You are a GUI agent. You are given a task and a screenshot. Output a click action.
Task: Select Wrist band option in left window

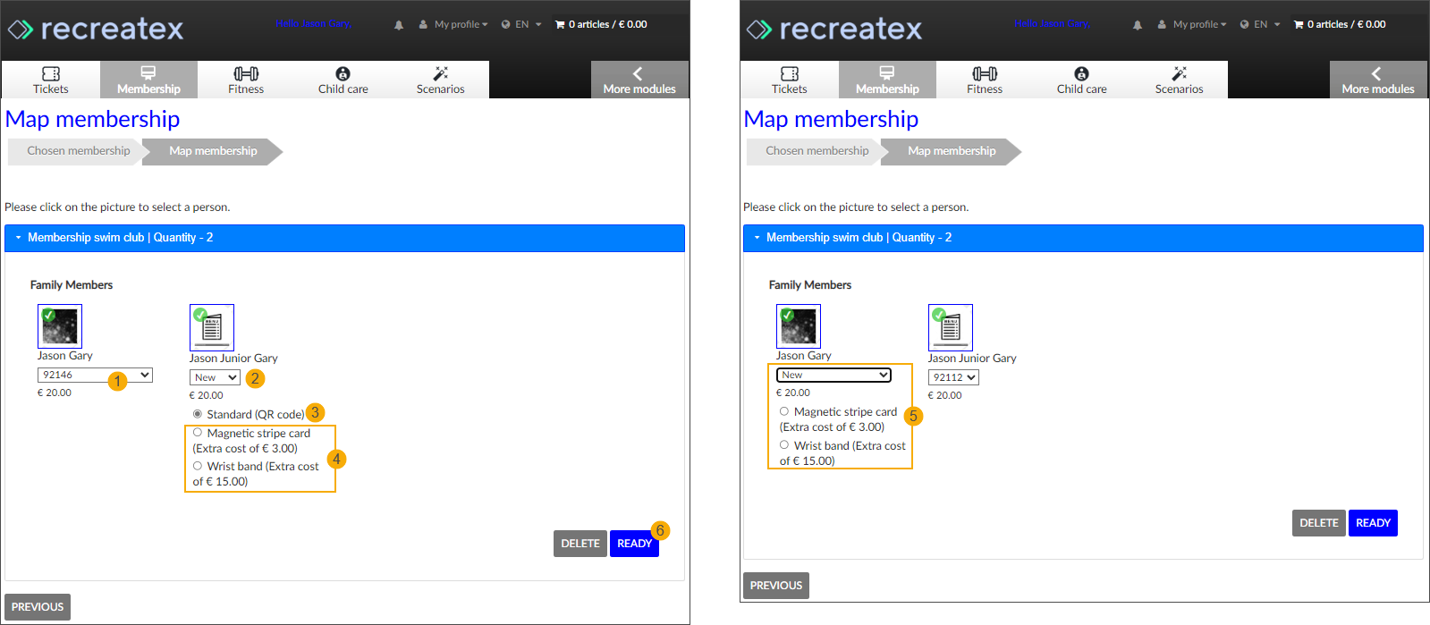tap(198, 466)
